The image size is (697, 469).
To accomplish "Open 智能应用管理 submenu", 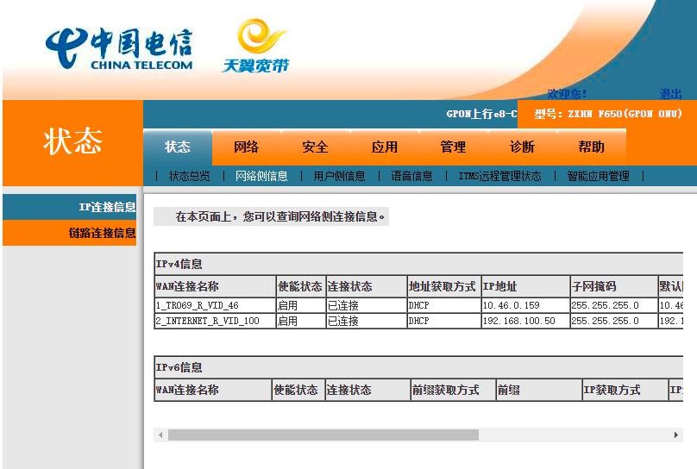I will pos(598,176).
